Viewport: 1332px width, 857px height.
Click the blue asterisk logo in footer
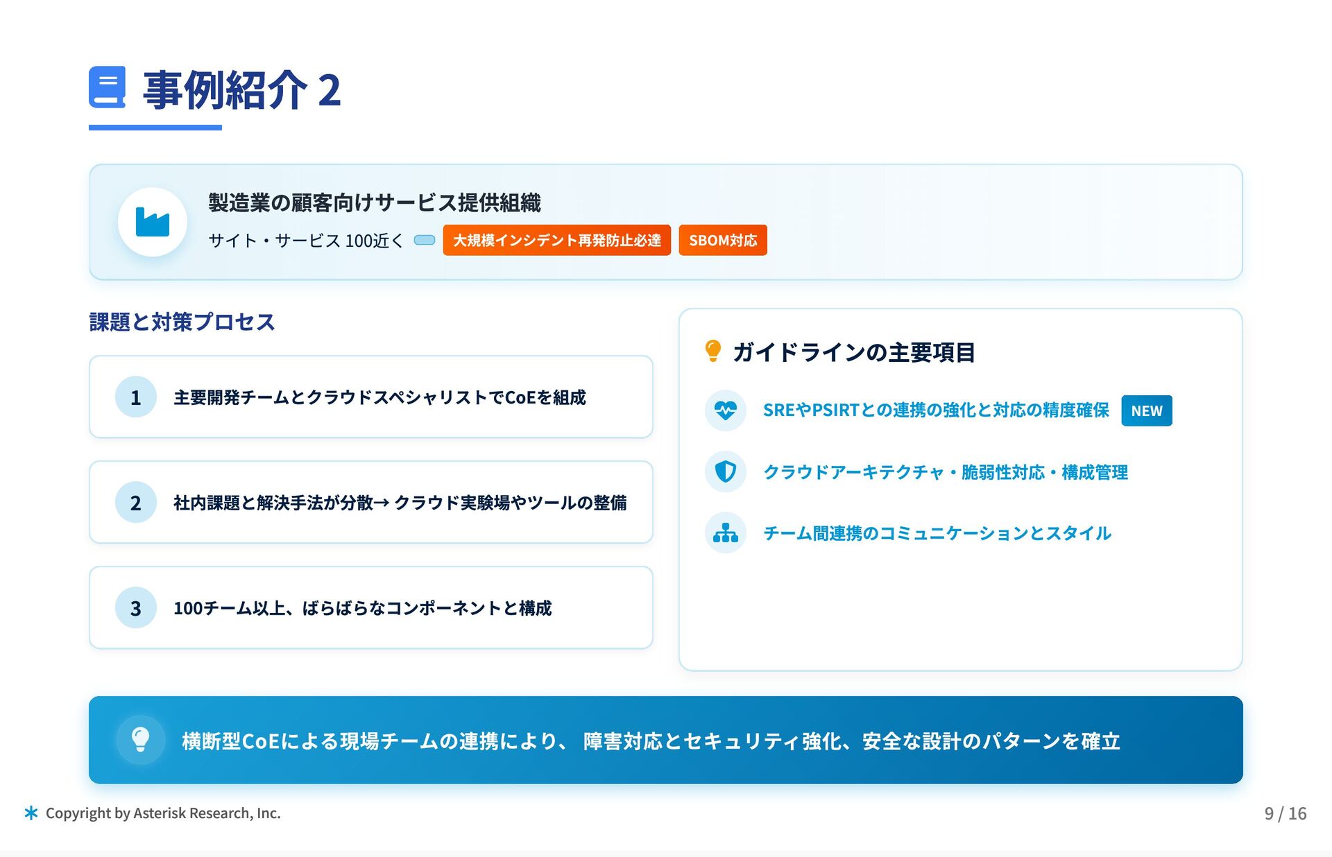tap(31, 813)
